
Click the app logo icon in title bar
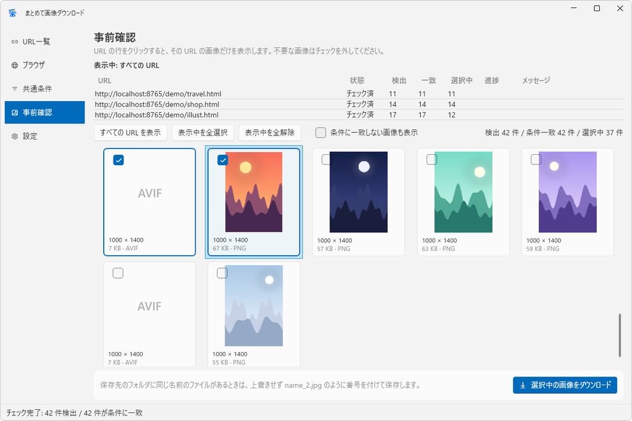(12, 13)
